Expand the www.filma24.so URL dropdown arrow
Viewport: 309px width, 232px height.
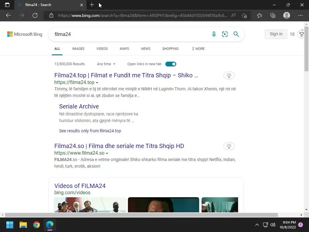[x=107, y=153]
